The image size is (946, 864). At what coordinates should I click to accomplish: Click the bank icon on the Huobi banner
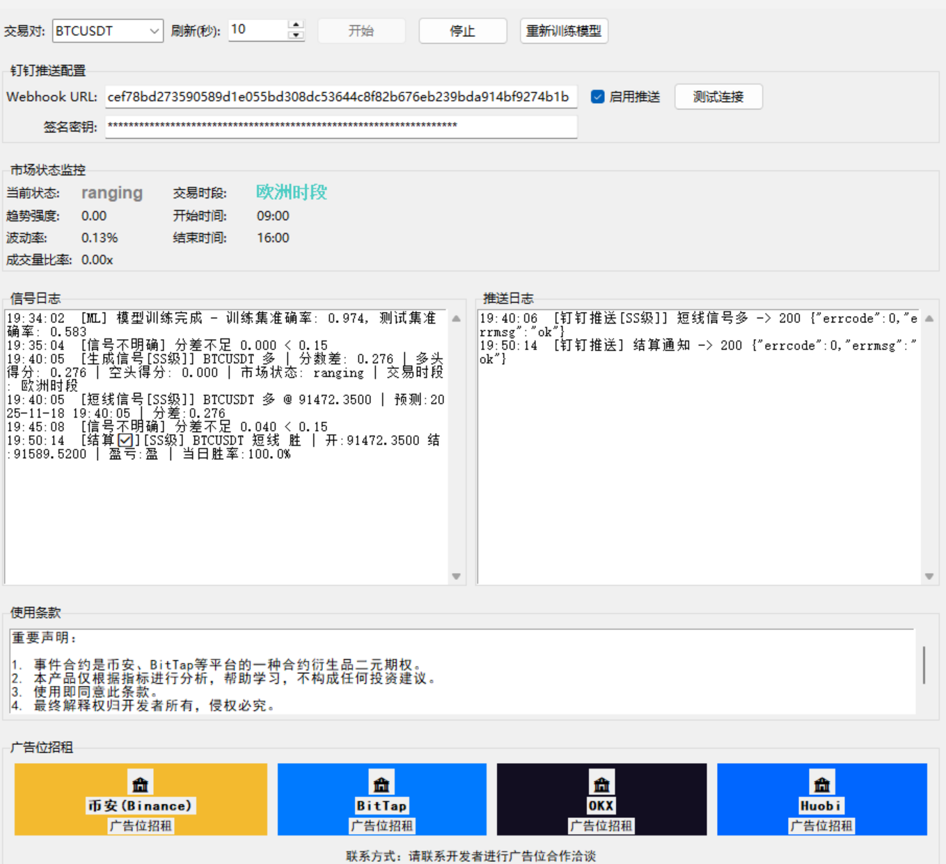[x=821, y=783]
